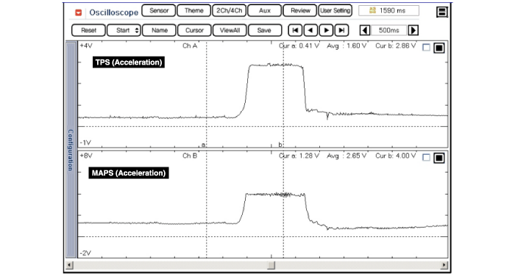Click the scrollbar right arrow

click(x=444, y=265)
